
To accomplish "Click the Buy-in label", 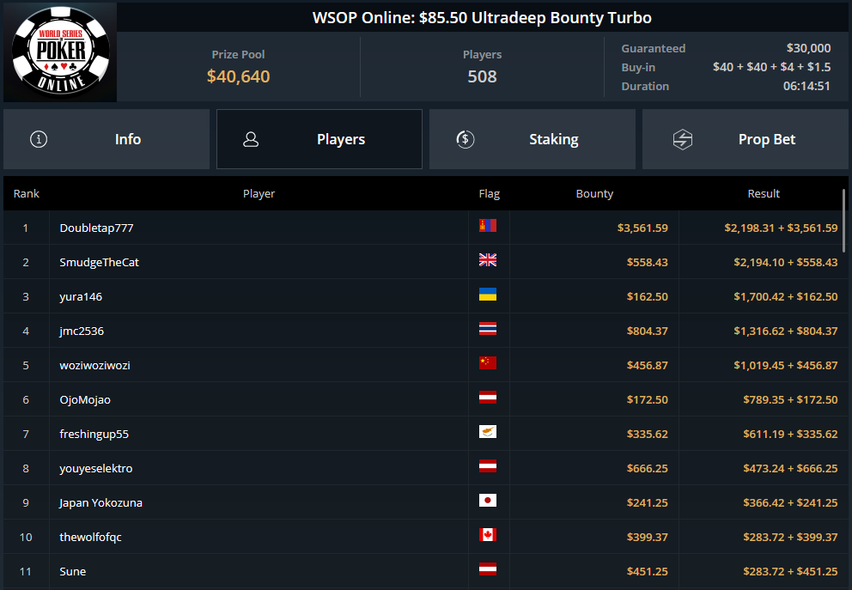I will [638, 67].
